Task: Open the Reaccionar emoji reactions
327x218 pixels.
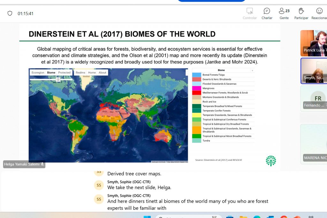Action: point(319,13)
